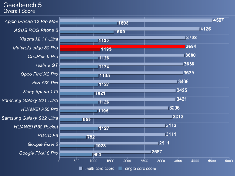Click the 3421 multi-core value

[x=182, y=99]
